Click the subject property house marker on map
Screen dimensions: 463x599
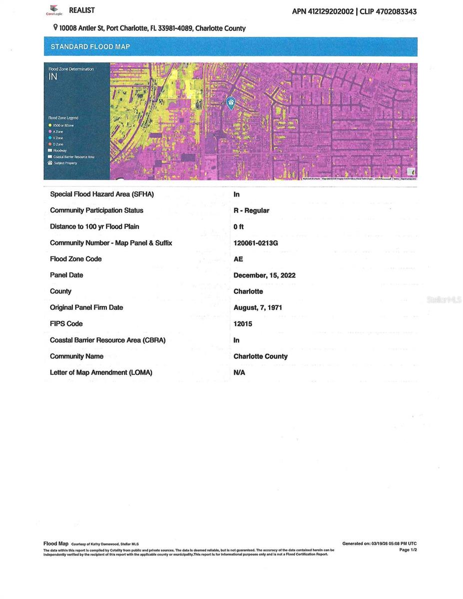coord(231,103)
